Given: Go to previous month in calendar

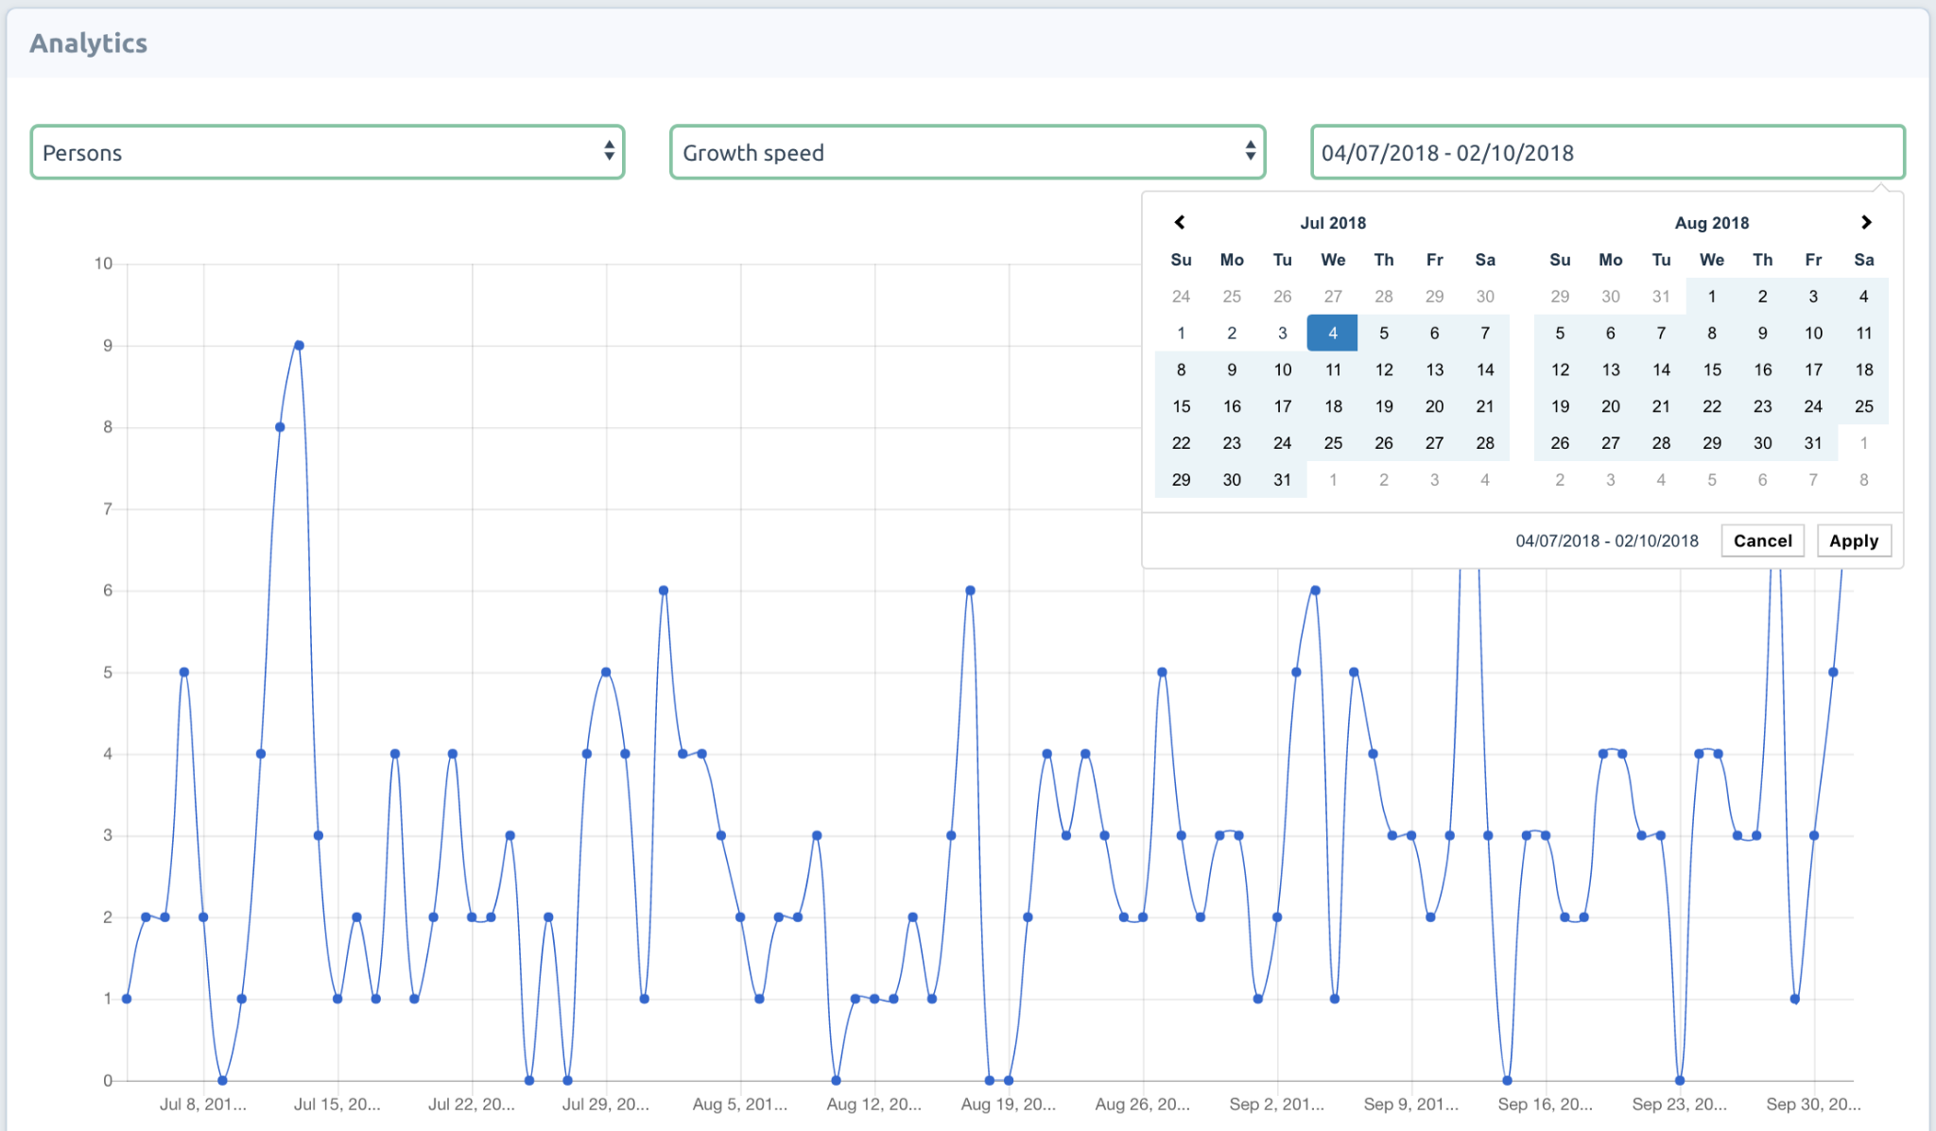Looking at the screenshot, I should coord(1180,222).
